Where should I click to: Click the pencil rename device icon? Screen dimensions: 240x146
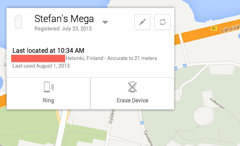point(142,22)
